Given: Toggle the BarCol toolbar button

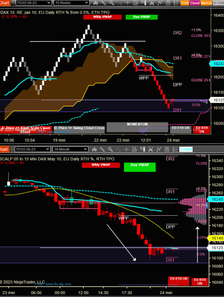Looking at the screenshot, I should pos(206,3).
